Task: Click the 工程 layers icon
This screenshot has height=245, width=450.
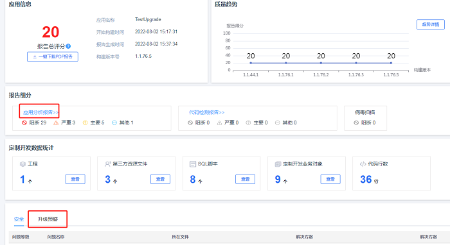Action: pos(22,164)
